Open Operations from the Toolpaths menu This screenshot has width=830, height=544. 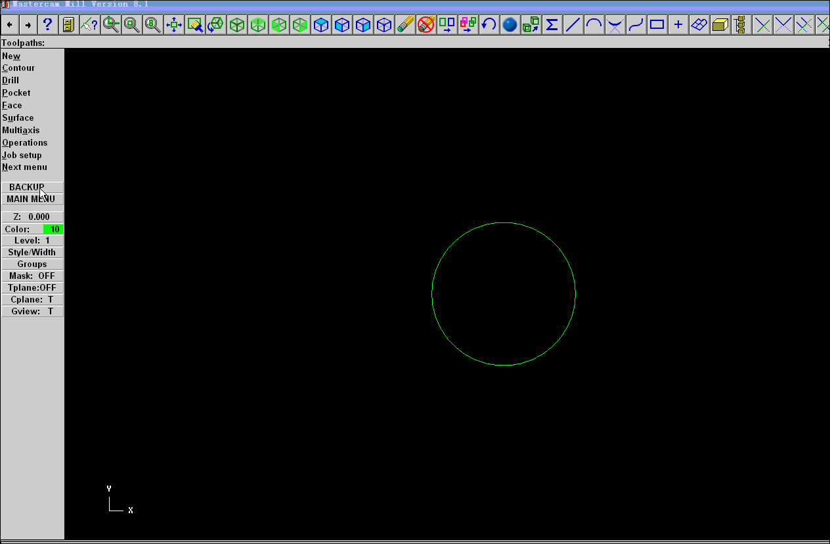(25, 143)
